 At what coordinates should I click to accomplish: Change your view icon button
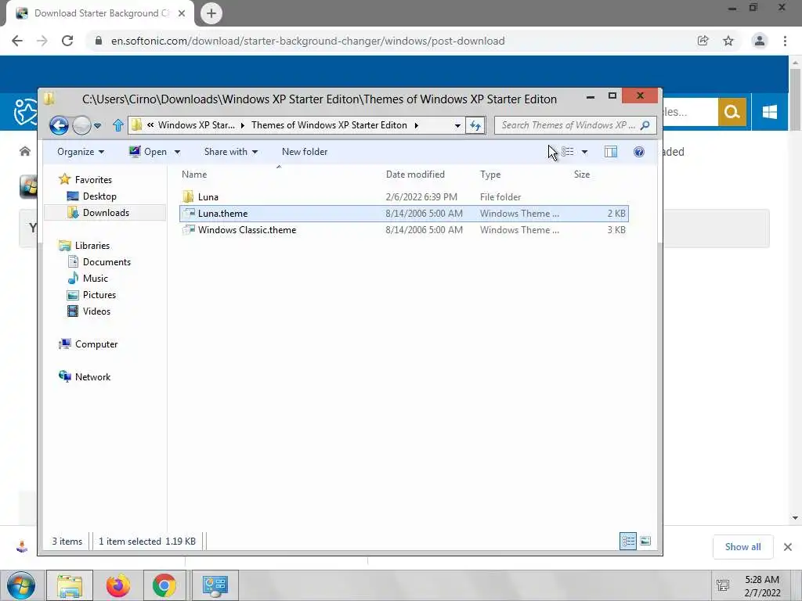[x=567, y=152]
